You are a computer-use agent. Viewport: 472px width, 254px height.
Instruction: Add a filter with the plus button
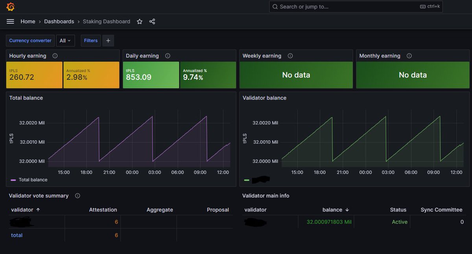[x=108, y=40]
